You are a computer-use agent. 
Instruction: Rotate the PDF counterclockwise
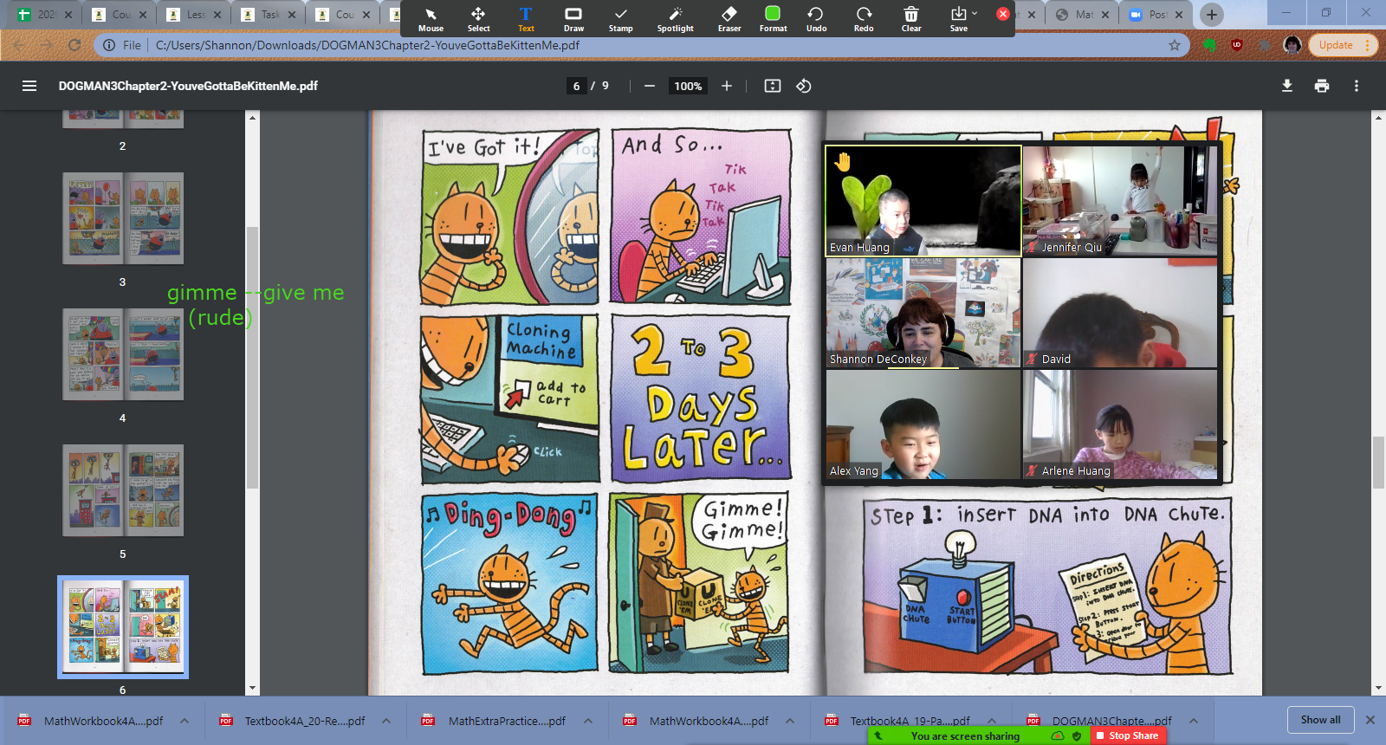click(804, 86)
